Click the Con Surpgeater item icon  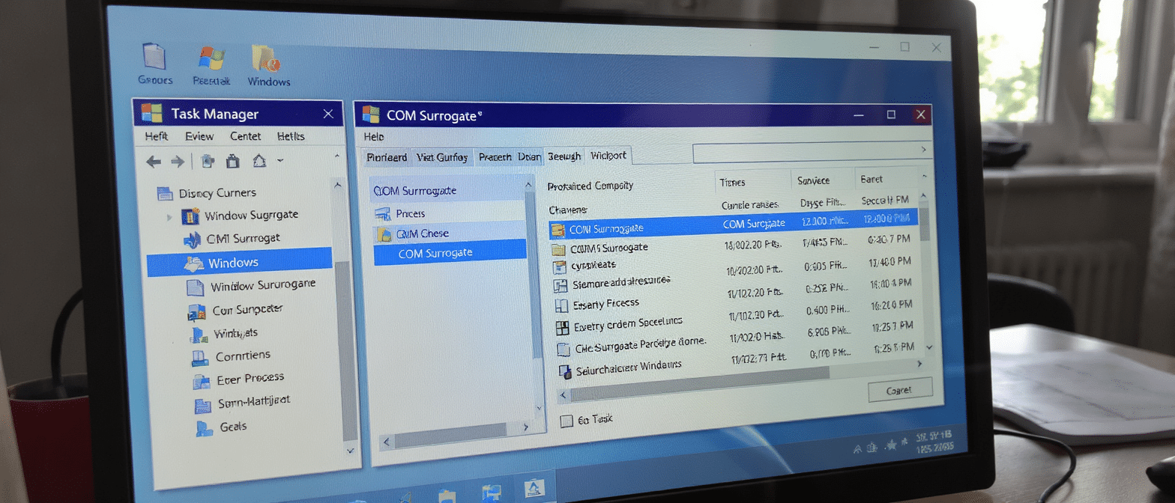click(197, 311)
